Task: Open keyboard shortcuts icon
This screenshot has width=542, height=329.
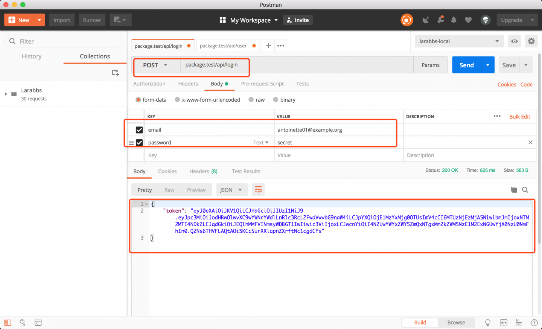Action: pyautogui.click(x=519, y=323)
